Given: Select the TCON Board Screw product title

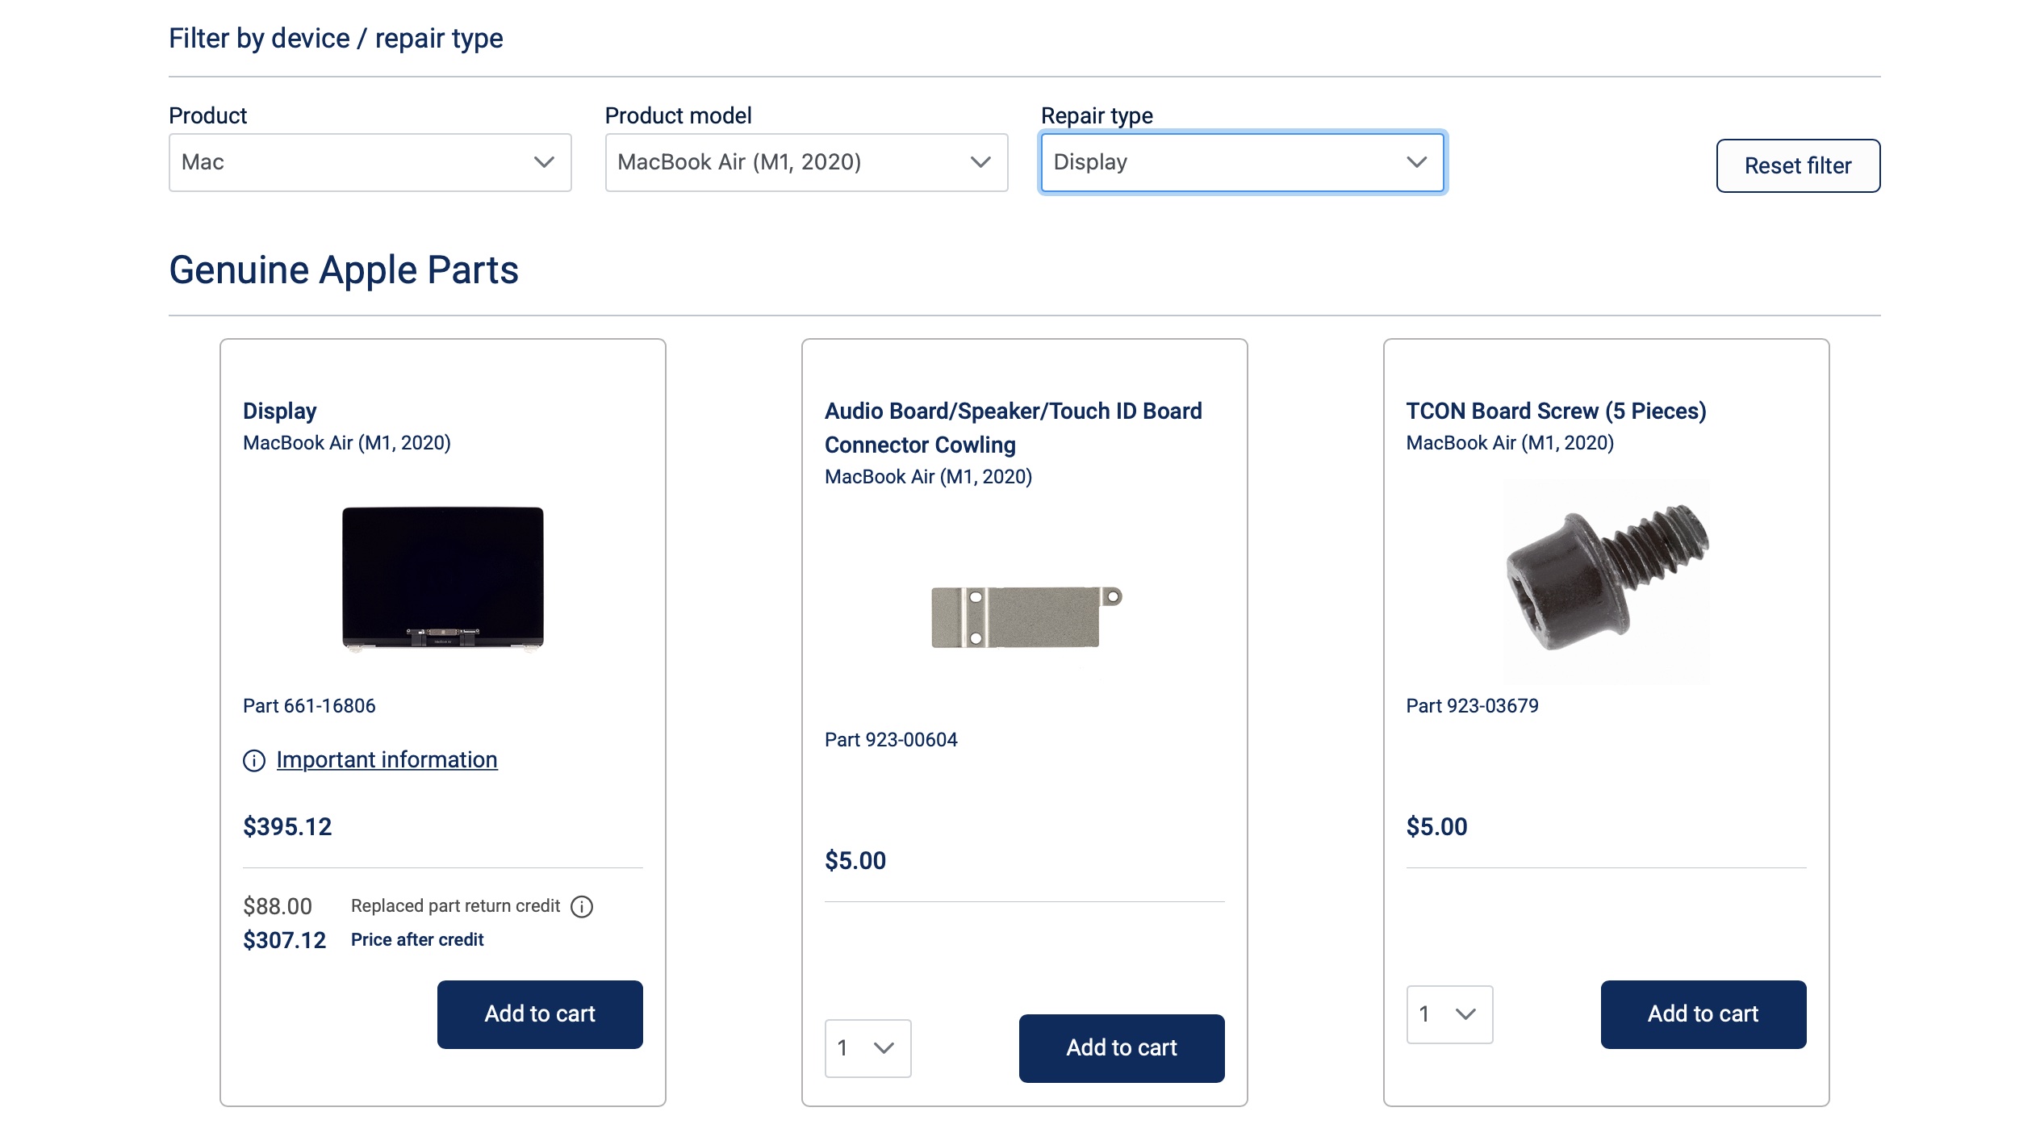Looking at the screenshot, I should tap(1556, 411).
